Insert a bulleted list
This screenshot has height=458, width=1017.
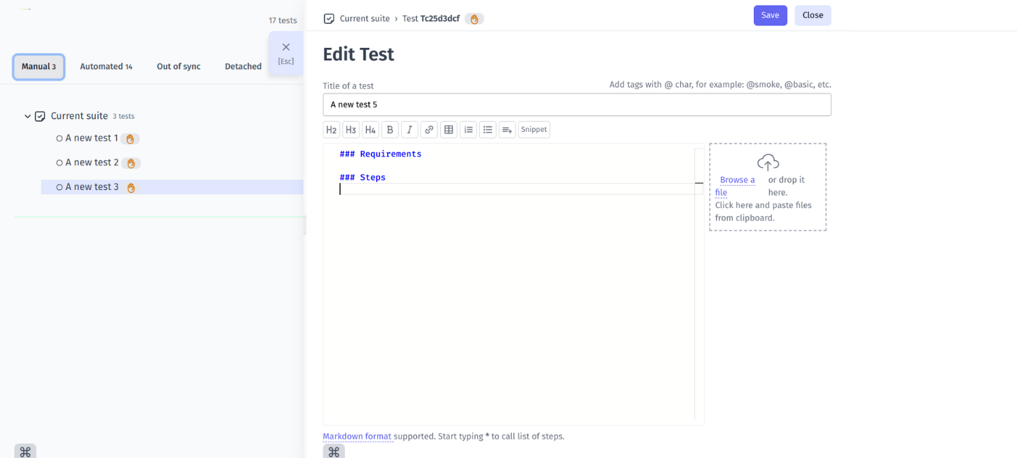point(487,129)
